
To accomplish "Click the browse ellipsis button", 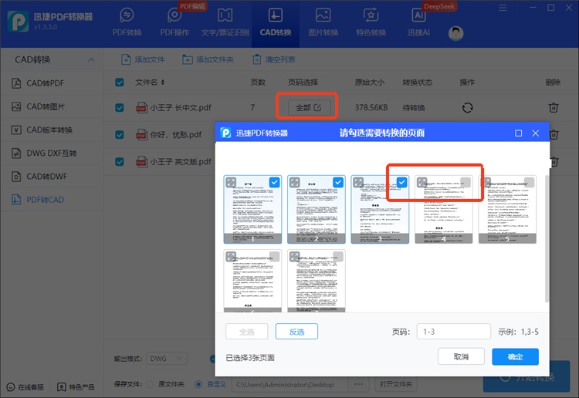I will (x=358, y=384).
